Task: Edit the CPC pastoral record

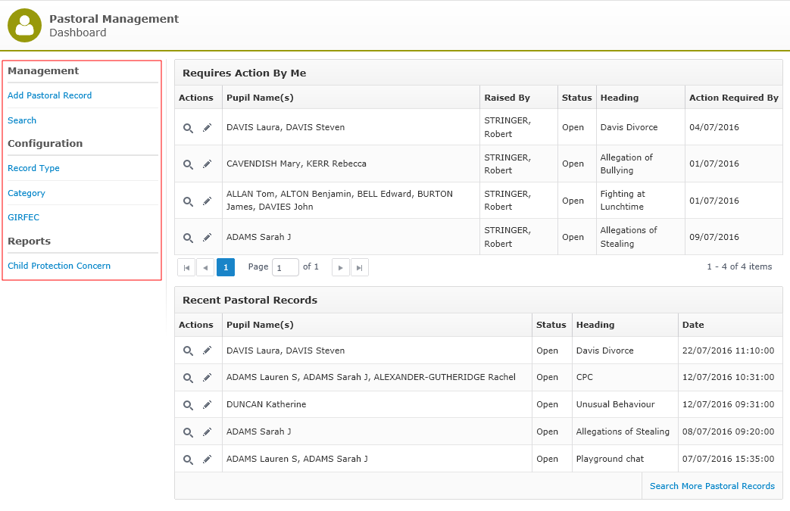Action: pos(207,378)
